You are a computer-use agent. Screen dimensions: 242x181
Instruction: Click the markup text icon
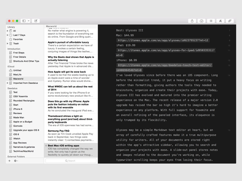pyautogui.click(x=220, y=21)
